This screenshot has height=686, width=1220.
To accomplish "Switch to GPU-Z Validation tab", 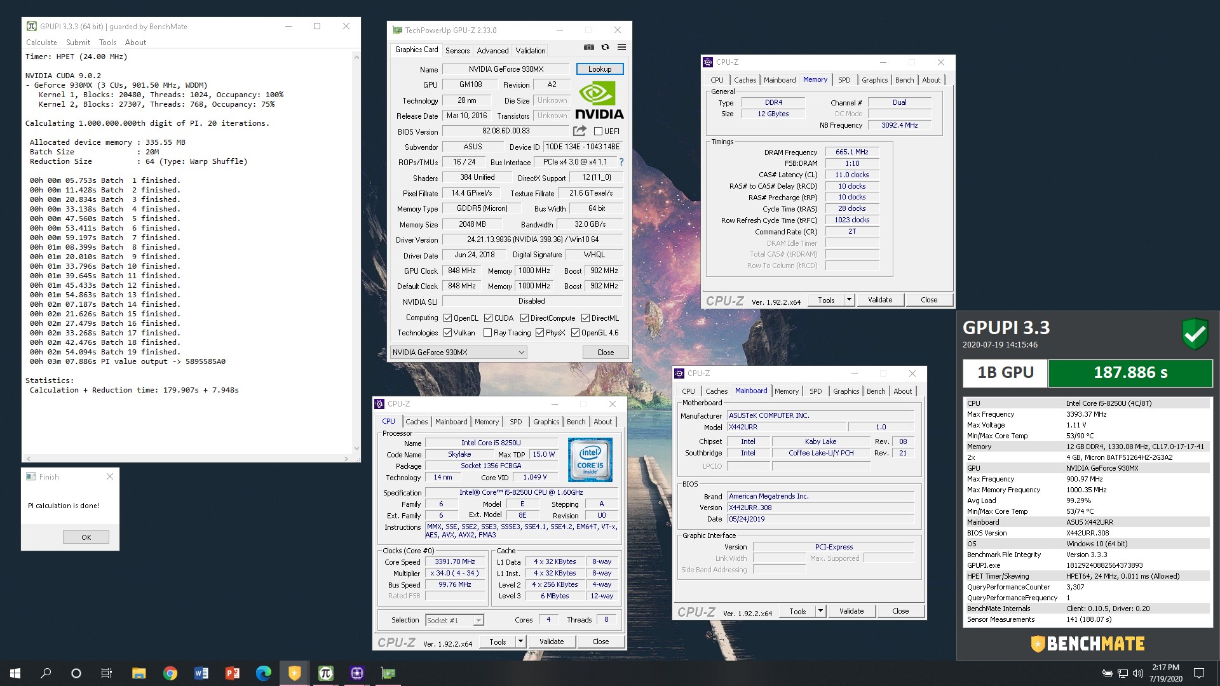I will tap(530, 51).
